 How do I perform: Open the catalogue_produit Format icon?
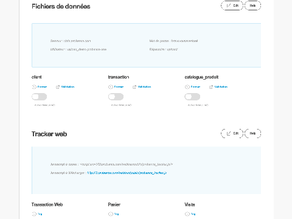click(187, 87)
